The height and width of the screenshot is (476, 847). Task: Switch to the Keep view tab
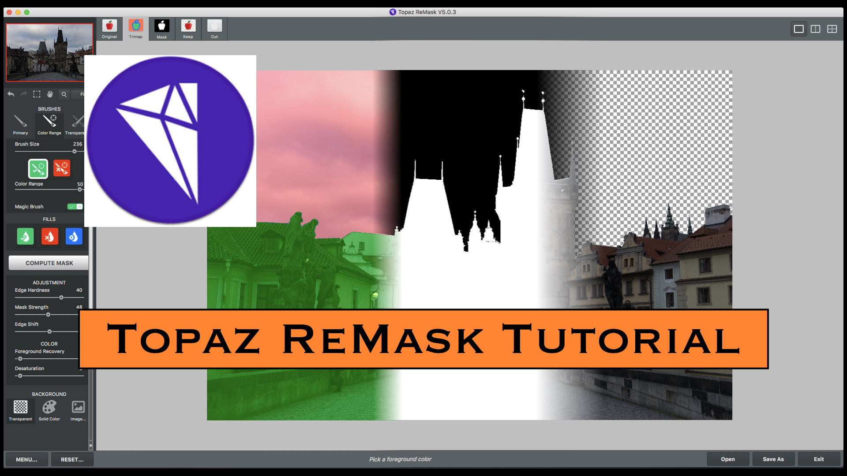188,29
